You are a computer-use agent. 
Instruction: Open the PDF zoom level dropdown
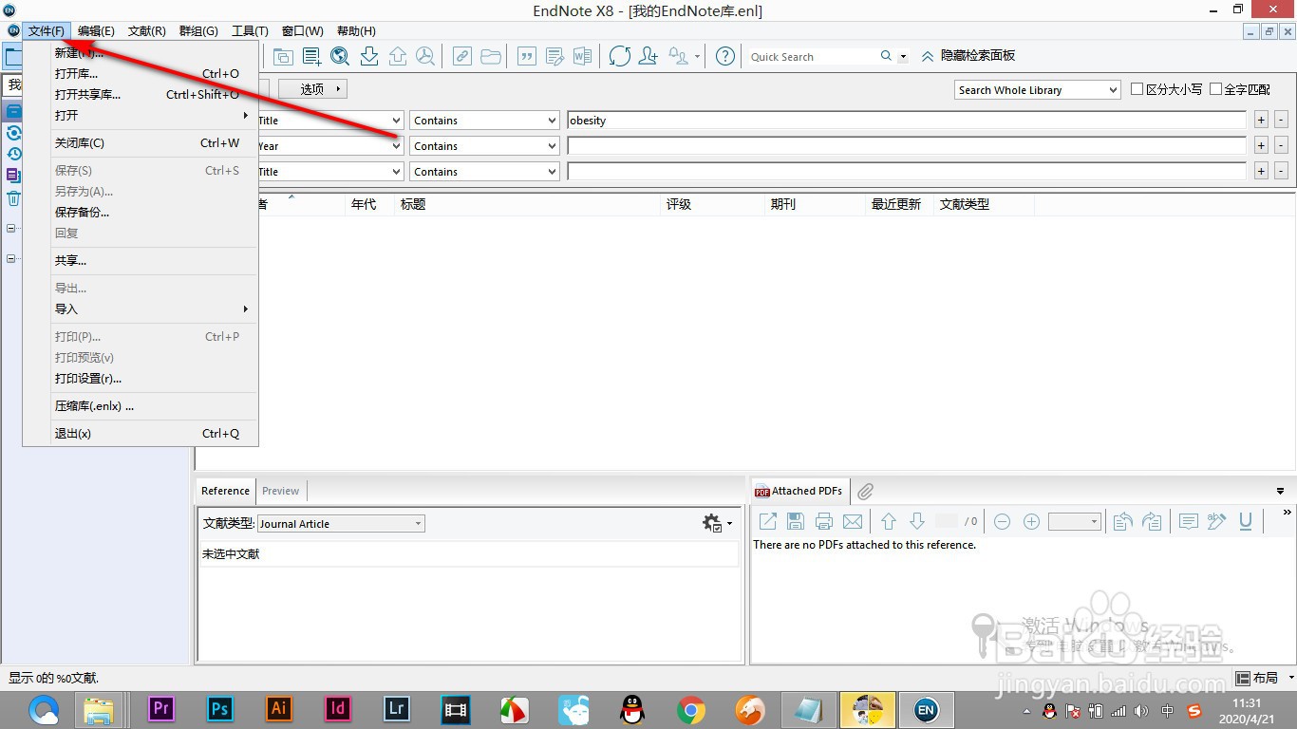point(1074,521)
